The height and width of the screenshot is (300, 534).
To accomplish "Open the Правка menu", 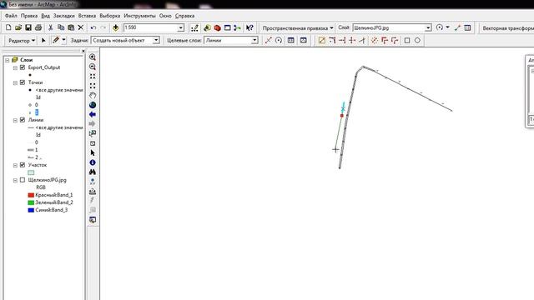I will (29, 16).
